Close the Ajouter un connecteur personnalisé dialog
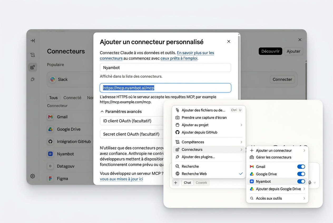Image resolution: width=333 pixels, height=223 pixels. (229, 41)
